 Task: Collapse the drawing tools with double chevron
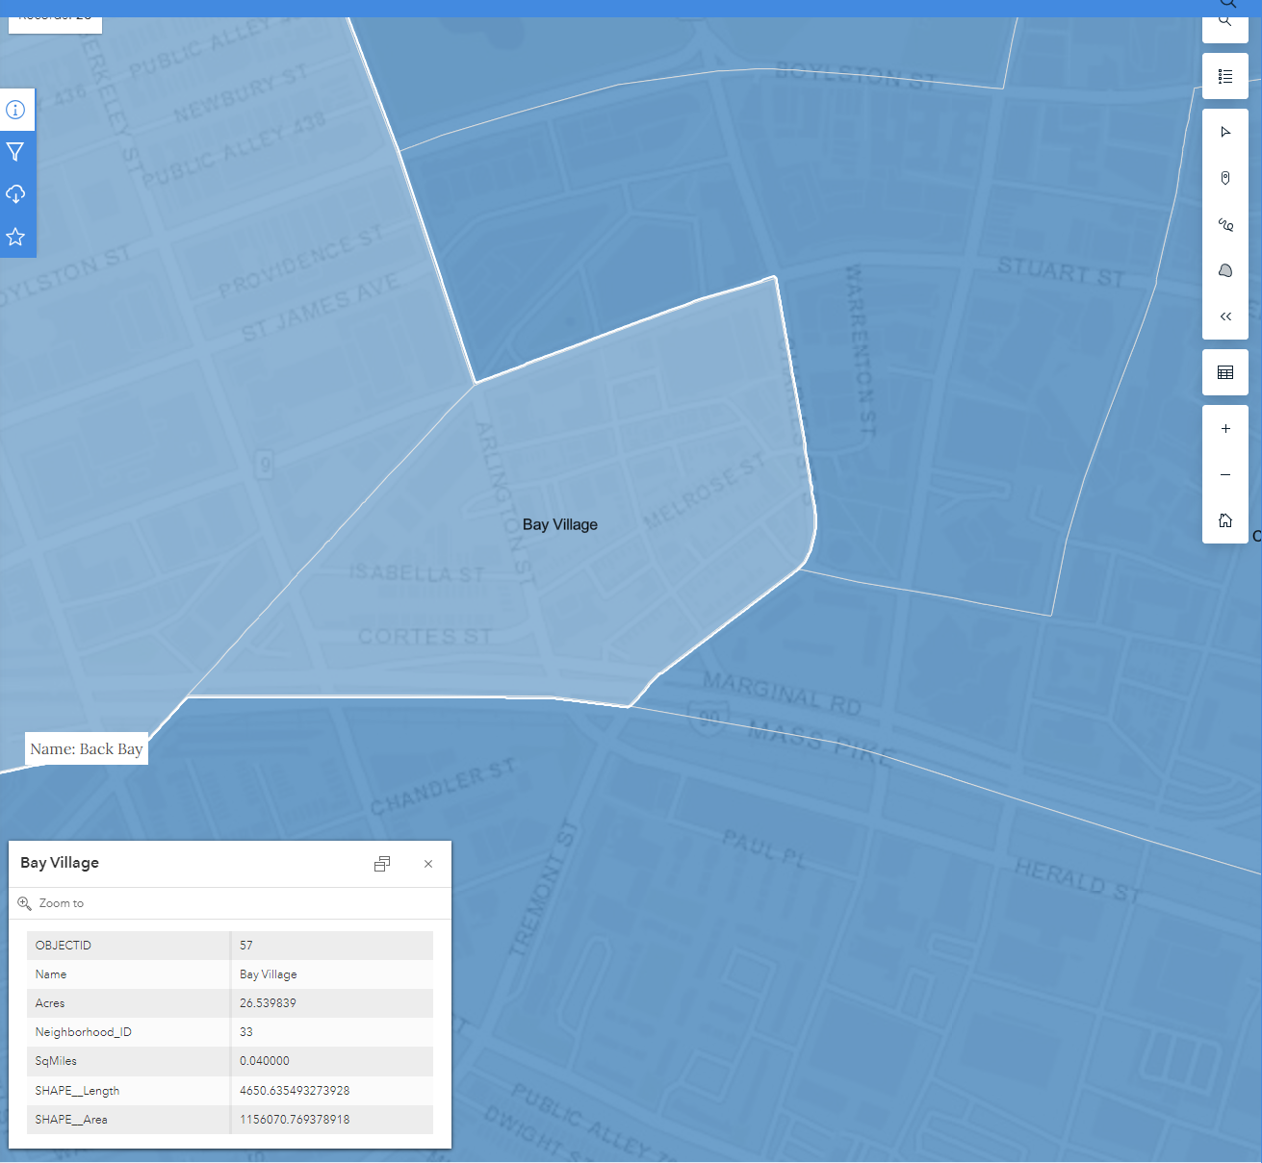coord(1224,316)
